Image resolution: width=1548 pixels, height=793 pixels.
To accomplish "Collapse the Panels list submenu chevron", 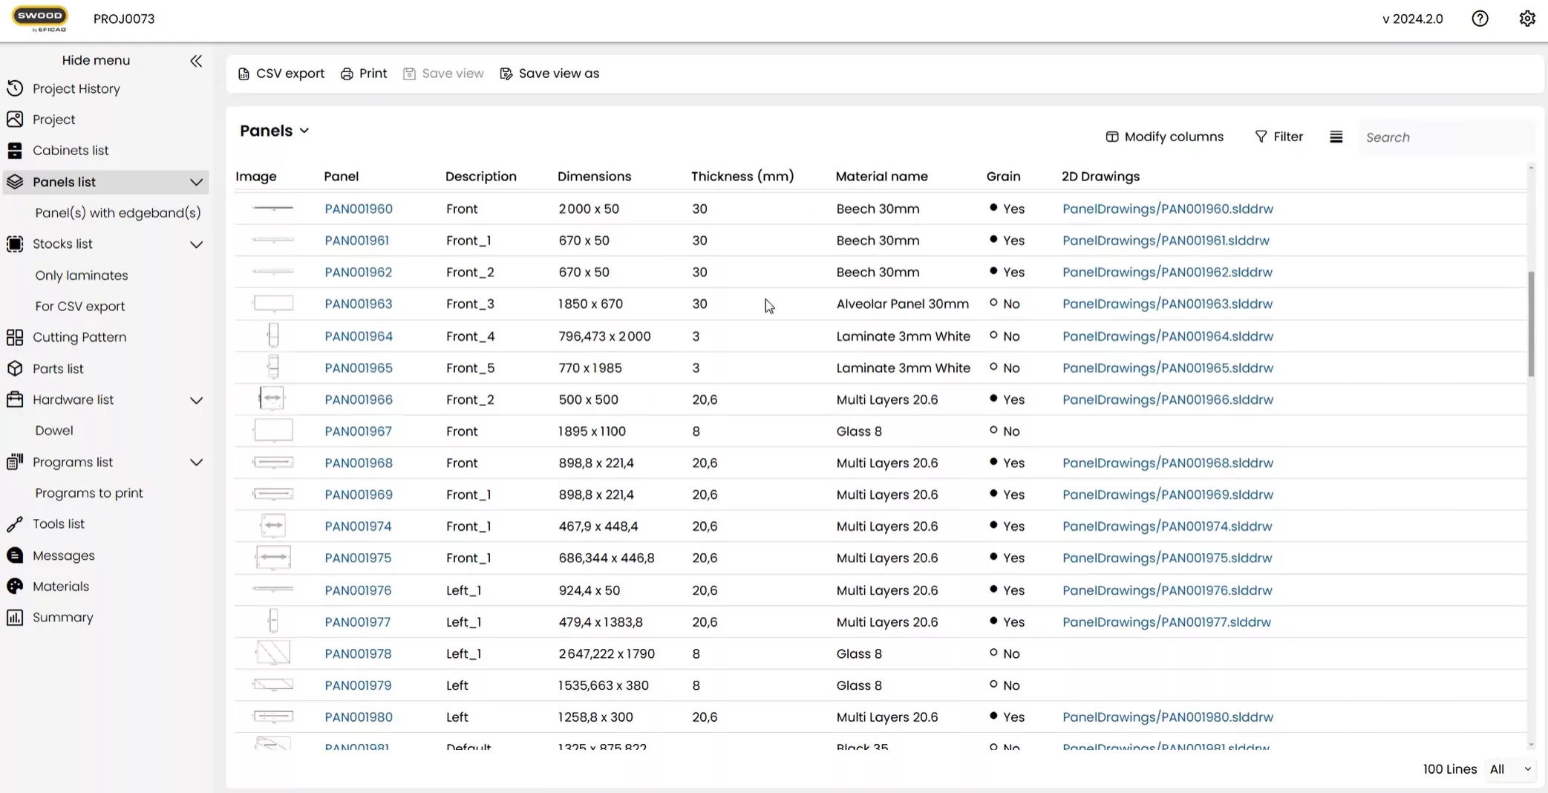I will (196, 182).
